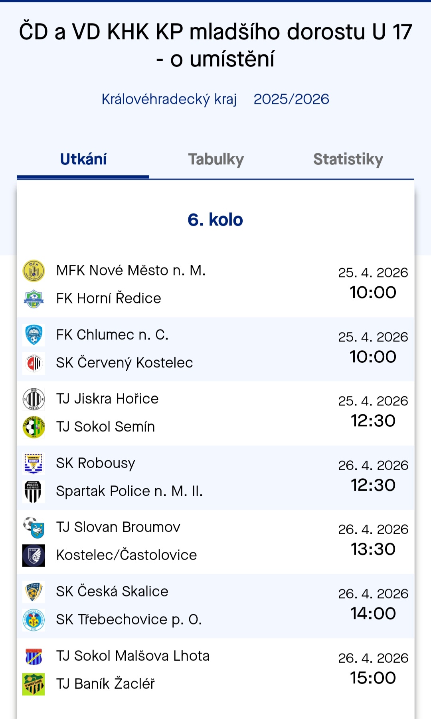
Task: Click the FK Horní Ředice club crest
Action: 34,299
